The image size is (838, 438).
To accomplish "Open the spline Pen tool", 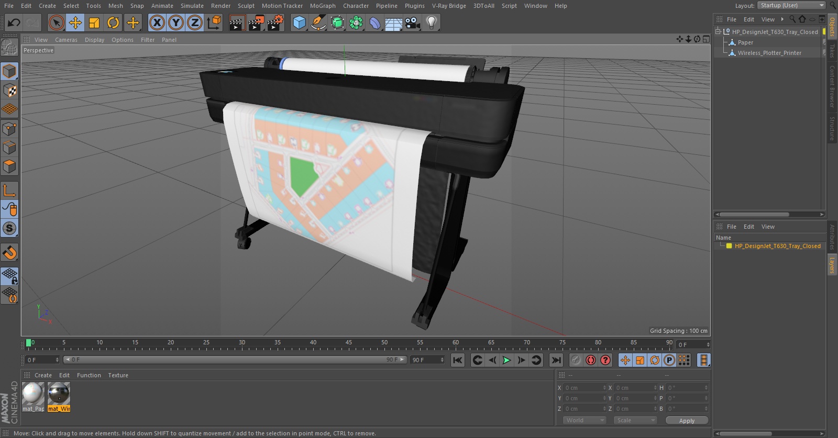I will pos(318,23).
